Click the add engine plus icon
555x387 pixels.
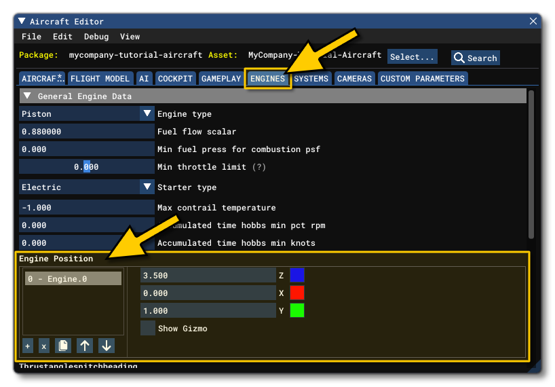[27, 346]
